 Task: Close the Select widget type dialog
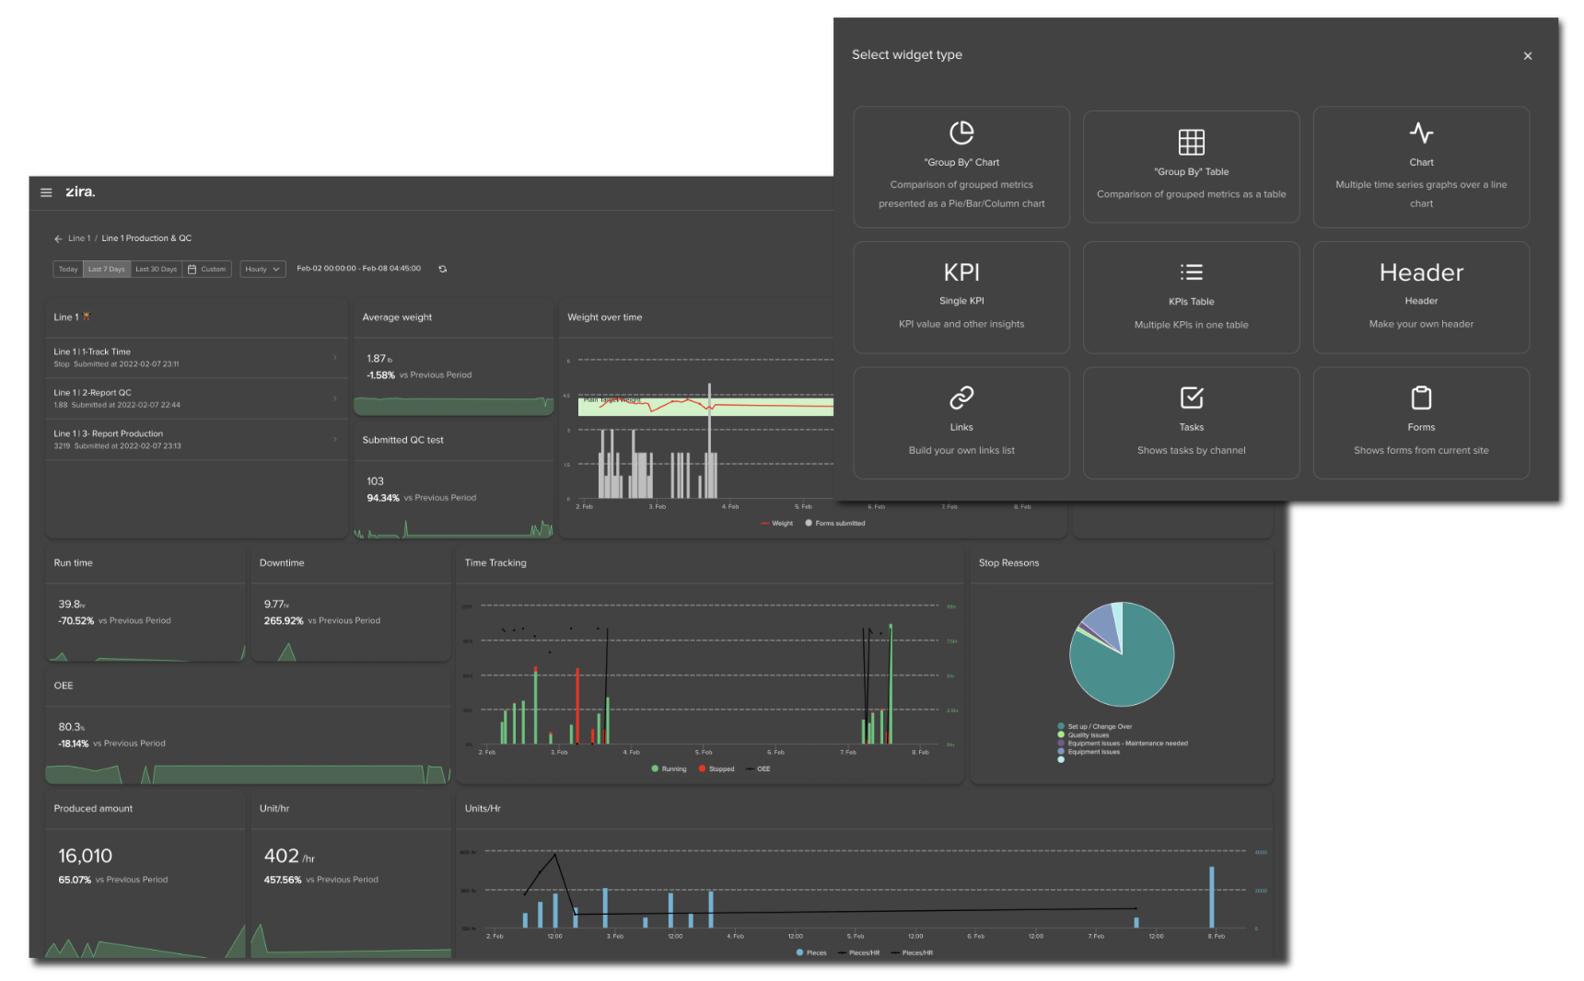point(1528,56)
